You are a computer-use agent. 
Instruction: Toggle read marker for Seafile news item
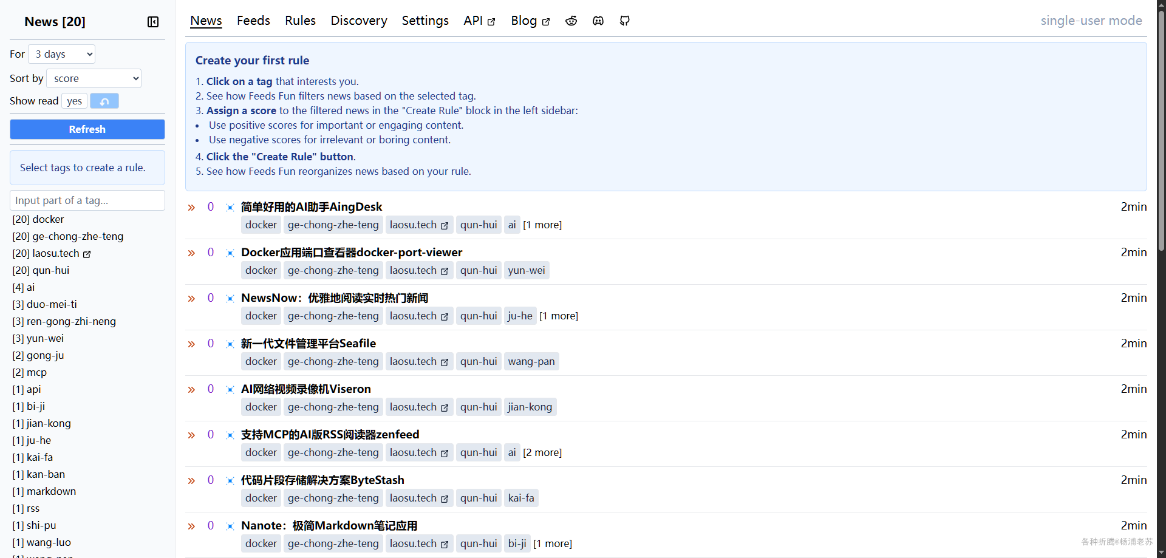[230, 344]
